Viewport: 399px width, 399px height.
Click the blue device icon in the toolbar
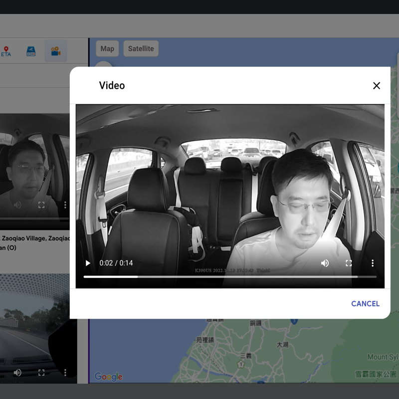point(31,51)
